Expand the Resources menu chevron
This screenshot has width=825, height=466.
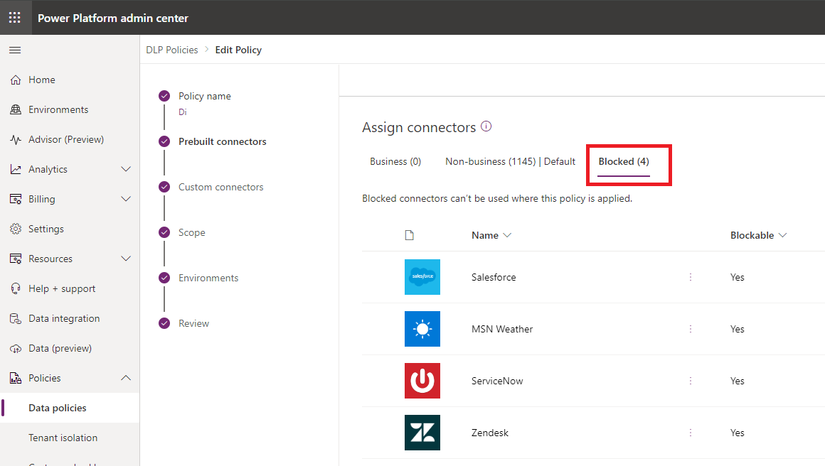click(126, 259)
